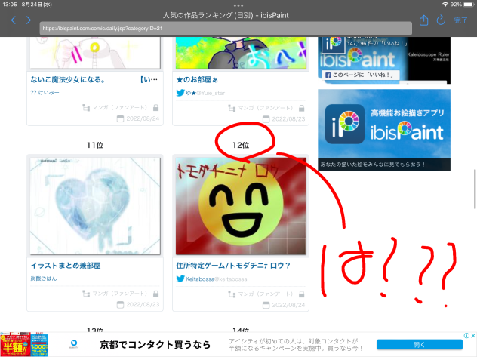Click category icon on ないこ魔法少女 card
This screenshot has width=477, height=357.
pos(86,108)
